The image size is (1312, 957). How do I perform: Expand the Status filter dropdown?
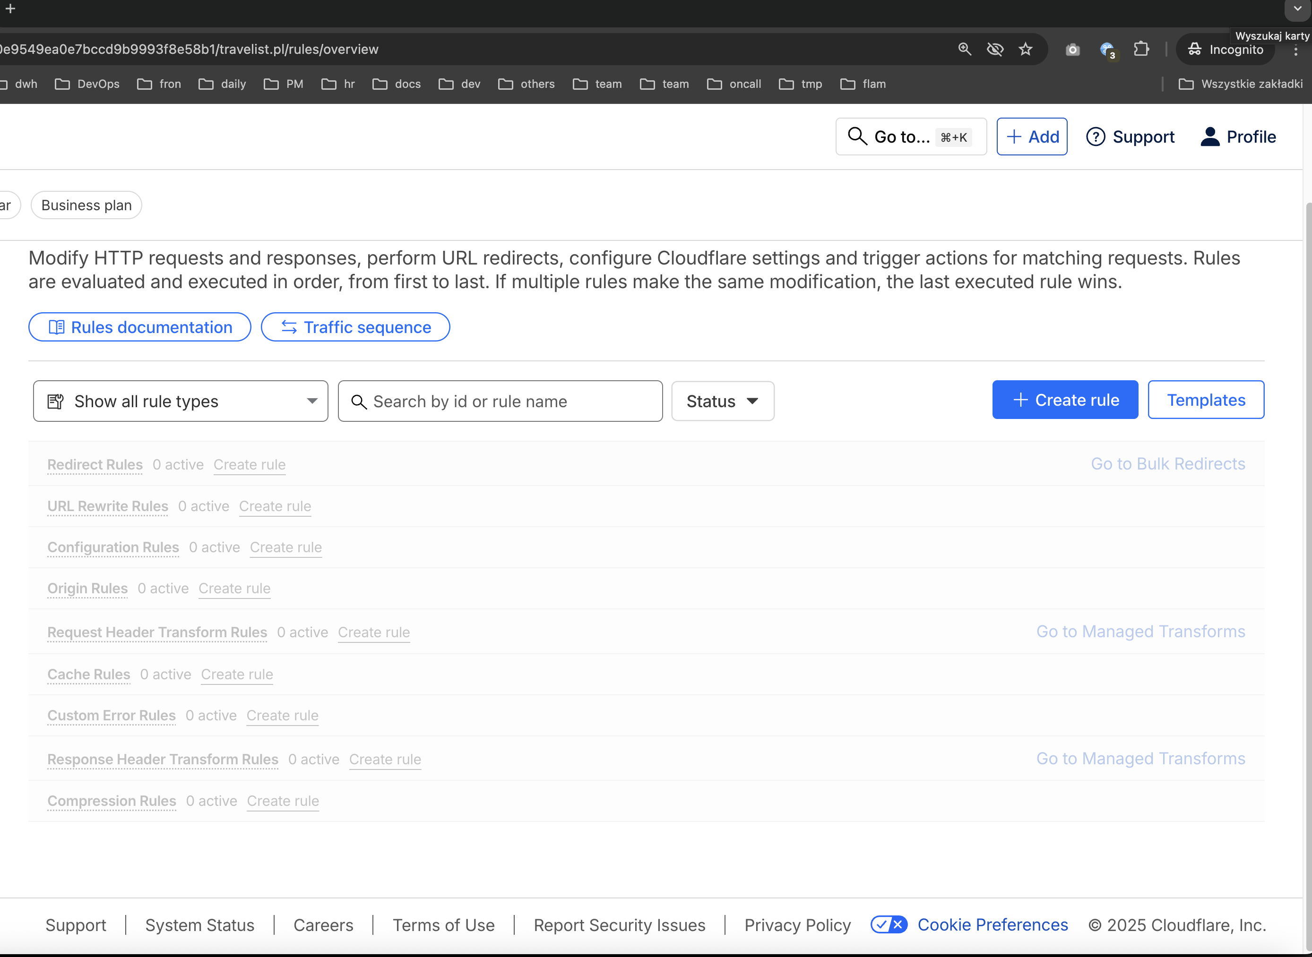click(722, 401)
